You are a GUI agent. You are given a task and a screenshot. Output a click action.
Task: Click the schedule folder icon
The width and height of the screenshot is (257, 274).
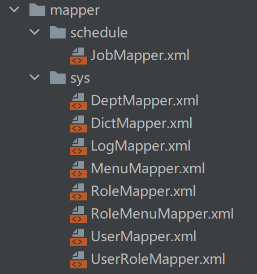[58, 32]
